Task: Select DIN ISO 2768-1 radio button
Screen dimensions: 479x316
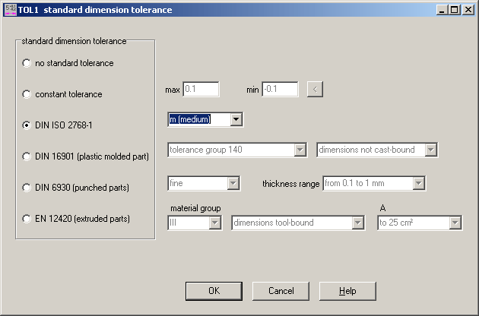Action: pyautogui.click(x=28, y=125)
